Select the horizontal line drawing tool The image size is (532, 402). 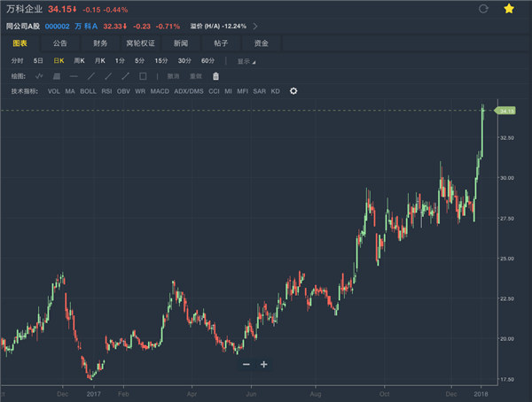(x=74, y=76)
